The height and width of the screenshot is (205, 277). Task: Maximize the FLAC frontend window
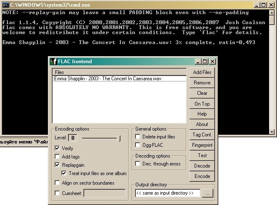[205, 62]
